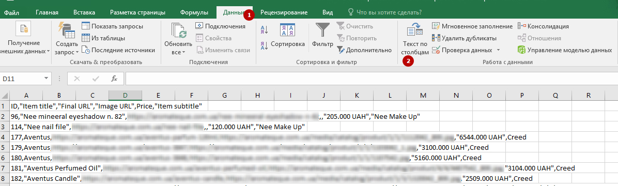Click Удалить дубликаты
Viewport: 618px width, 186px height.
(x=465, y=38)
